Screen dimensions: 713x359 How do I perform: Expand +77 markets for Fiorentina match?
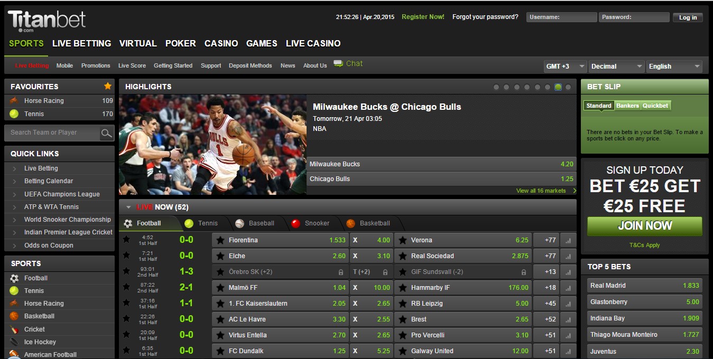point(546,240)
